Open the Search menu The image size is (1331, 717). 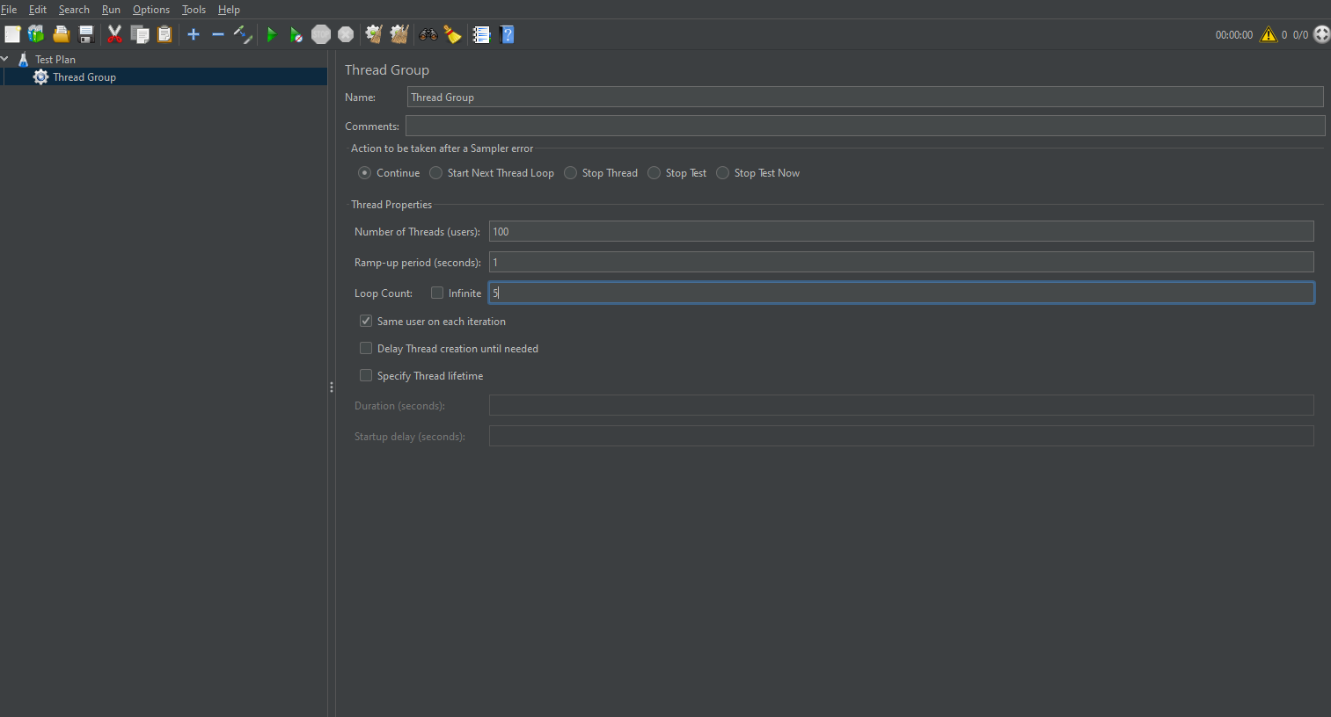74,10
